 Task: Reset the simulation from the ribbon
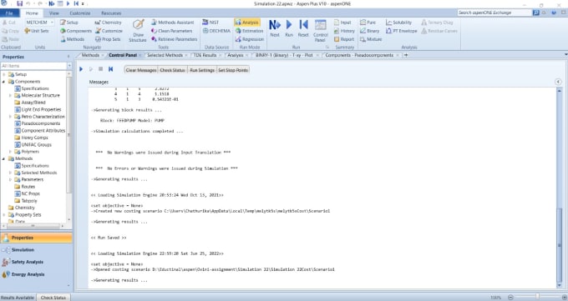click(303, 28)
